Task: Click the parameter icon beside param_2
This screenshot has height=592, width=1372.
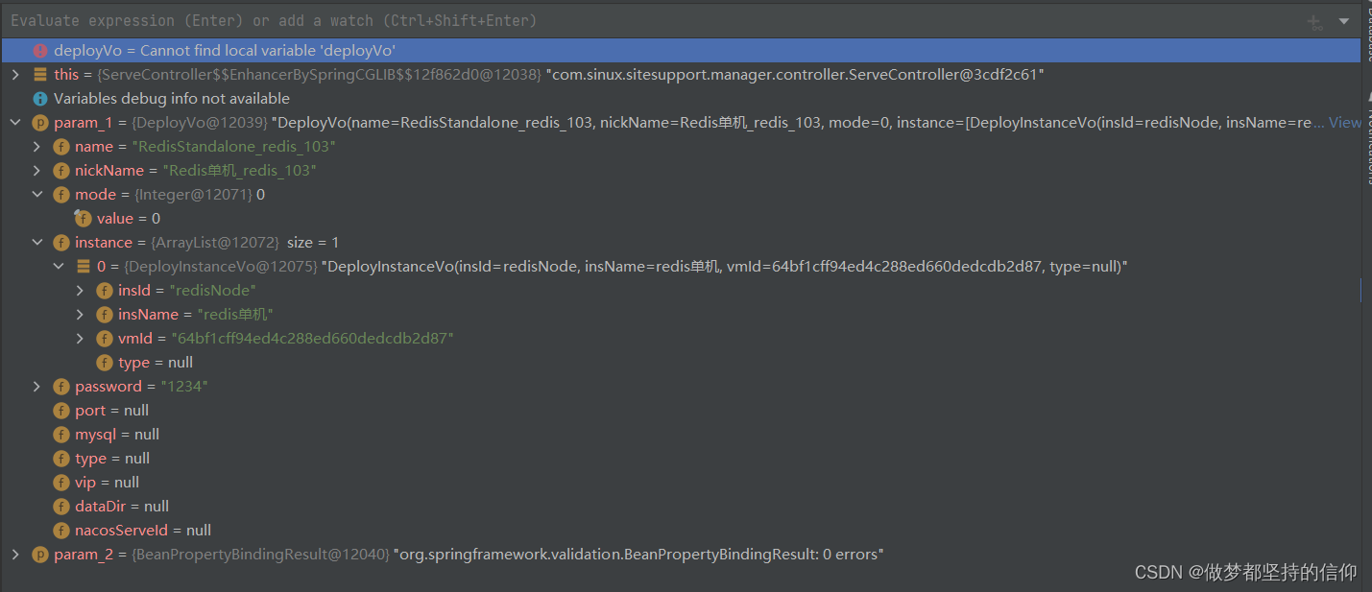Action: [x=40, y=555]
